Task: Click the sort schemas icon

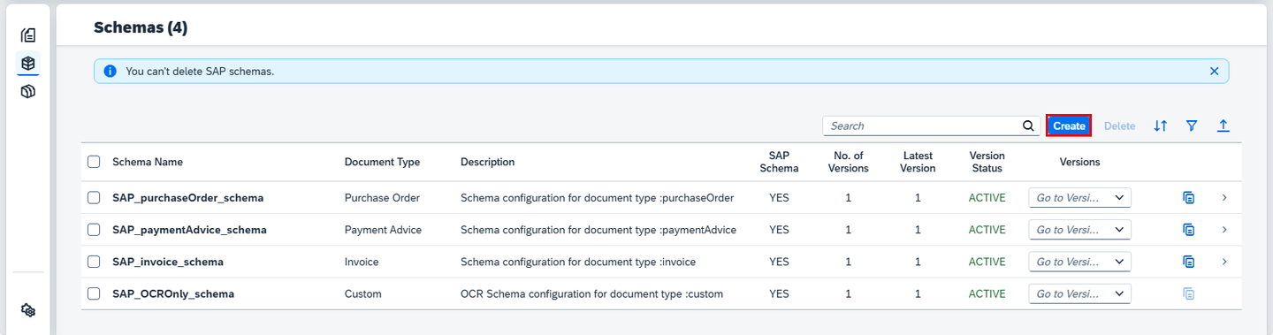Action: pos(1161,126)
